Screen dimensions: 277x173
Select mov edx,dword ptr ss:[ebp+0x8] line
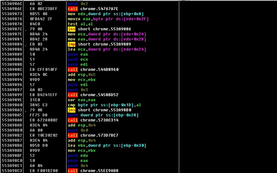106,14
